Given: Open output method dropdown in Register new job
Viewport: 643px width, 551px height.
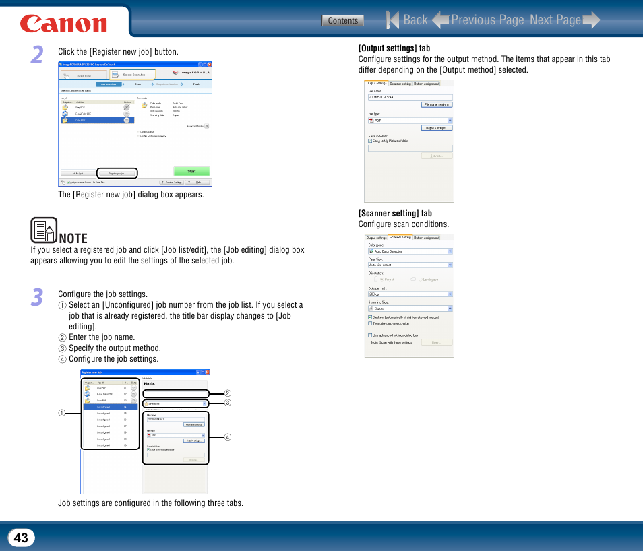Looking at the screenshot, I should point(175,404).
